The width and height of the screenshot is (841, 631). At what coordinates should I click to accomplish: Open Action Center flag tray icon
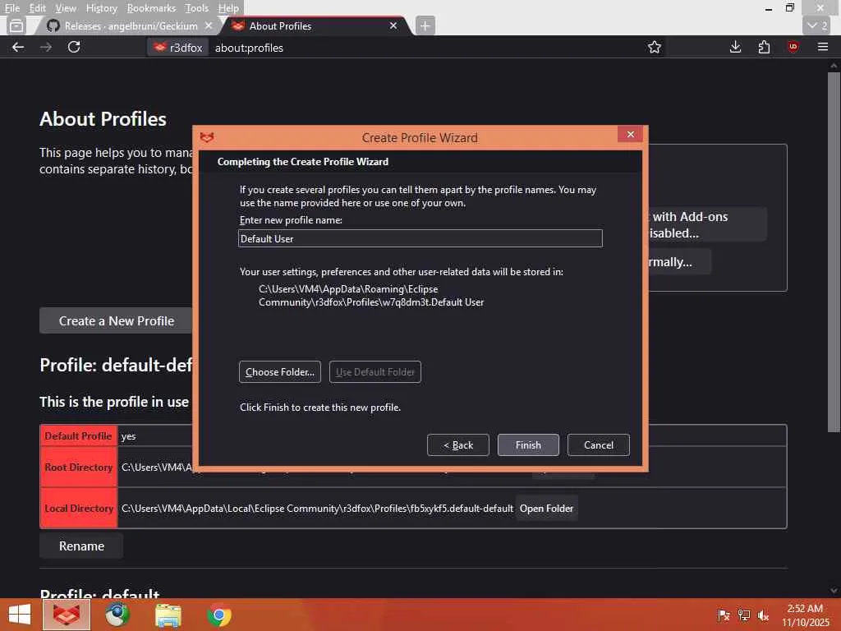724,615
